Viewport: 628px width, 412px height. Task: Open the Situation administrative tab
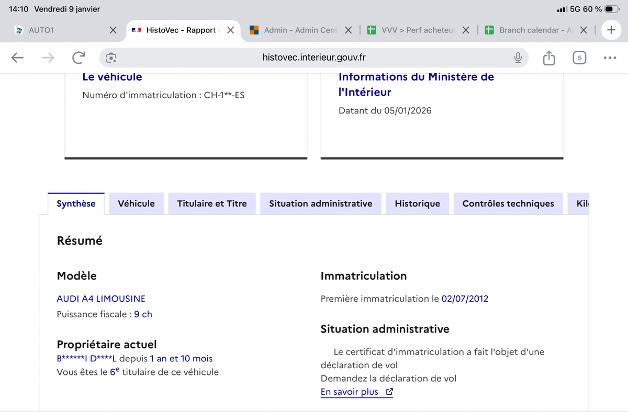tap(320, 203)
